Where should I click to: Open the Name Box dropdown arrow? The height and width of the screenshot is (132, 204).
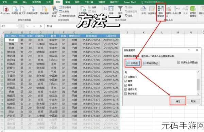[17, 26]
